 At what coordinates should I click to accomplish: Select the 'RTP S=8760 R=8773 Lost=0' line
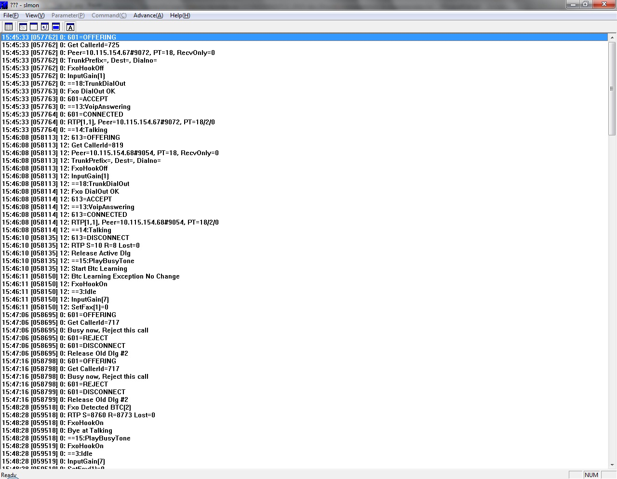tap(304, 415)
